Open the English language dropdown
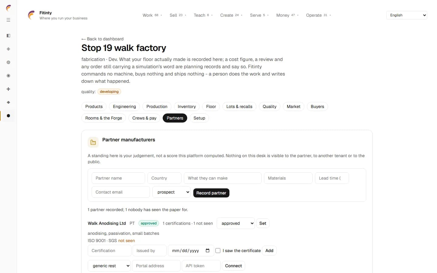Viewport: 437px width, 273px height. coord(407,15)
